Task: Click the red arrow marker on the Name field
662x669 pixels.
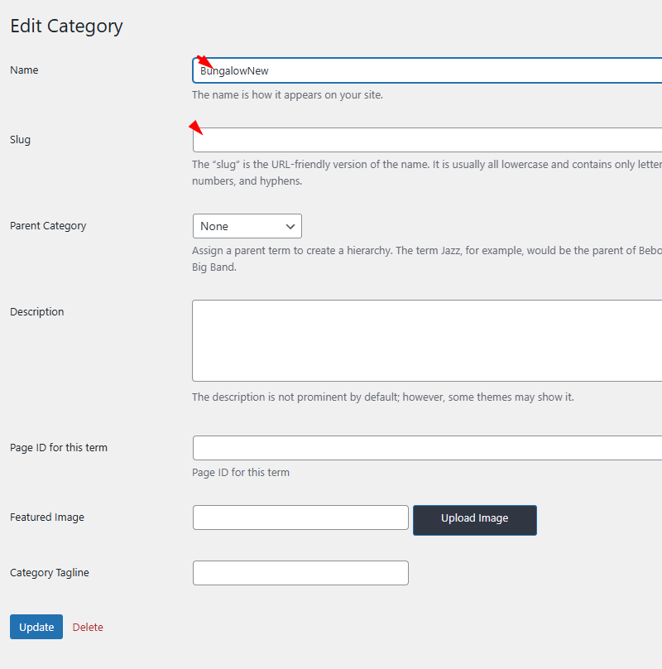Action: (204, 63)
